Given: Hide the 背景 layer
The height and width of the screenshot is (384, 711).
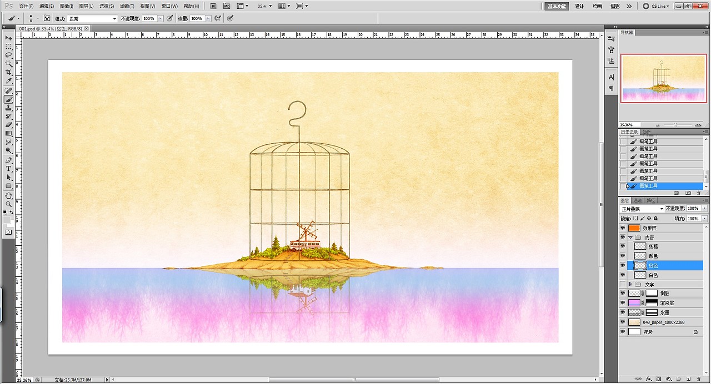Looking at the screenshot, I should [x=622, y=331].
